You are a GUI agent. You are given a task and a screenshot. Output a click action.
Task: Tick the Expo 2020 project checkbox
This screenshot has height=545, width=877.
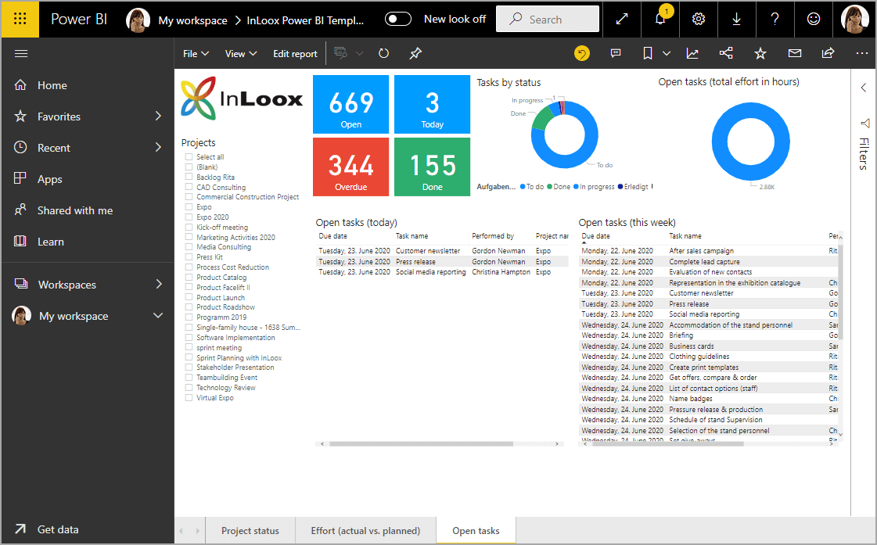coord(189,217)
